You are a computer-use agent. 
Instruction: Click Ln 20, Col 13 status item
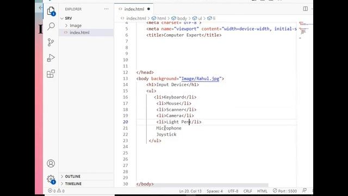tap(190, 191)
